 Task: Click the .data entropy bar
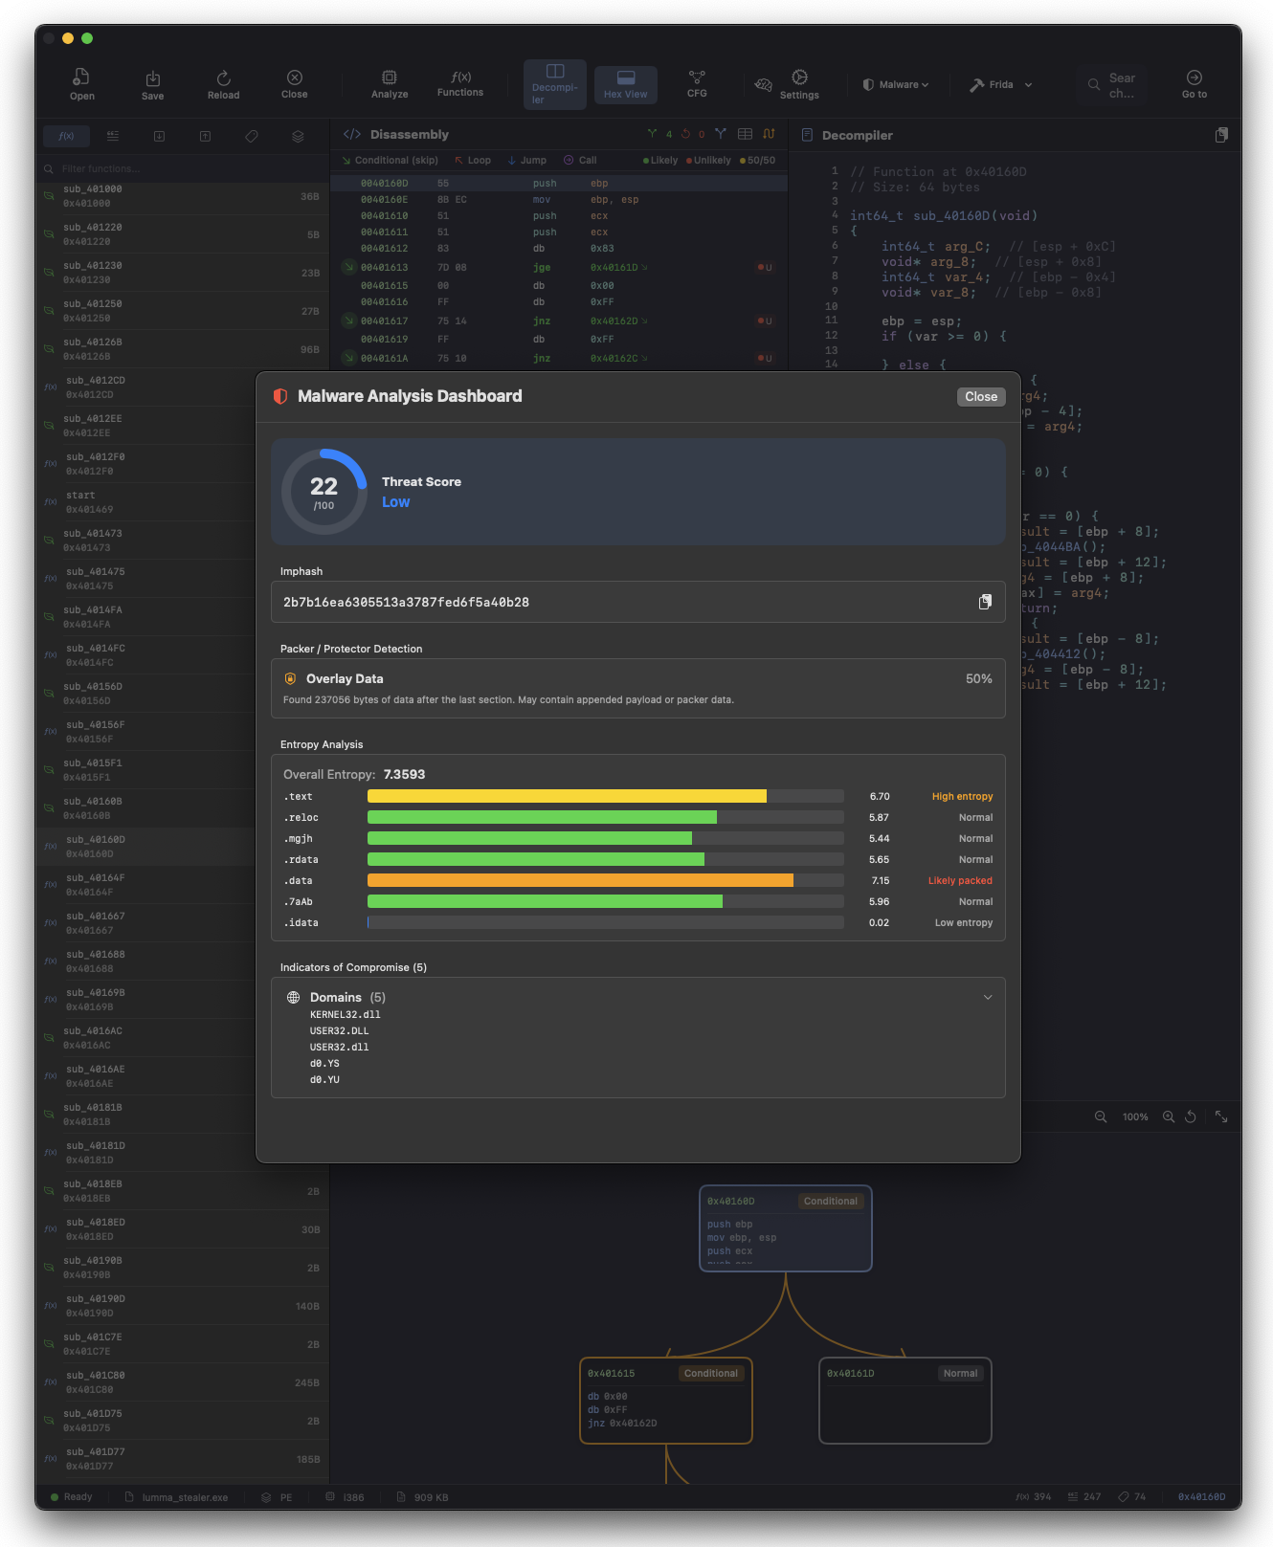[606, 880]
